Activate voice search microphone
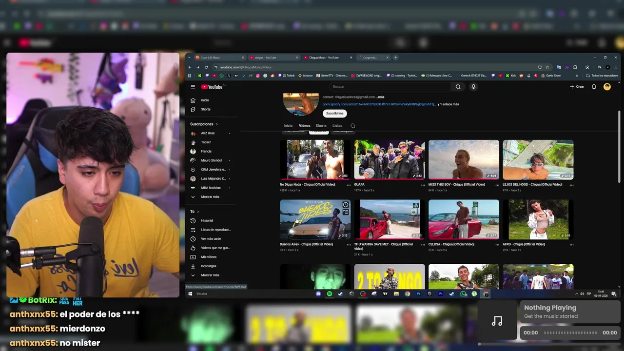Screen dimensions: 624x351 tap(473, 87)
